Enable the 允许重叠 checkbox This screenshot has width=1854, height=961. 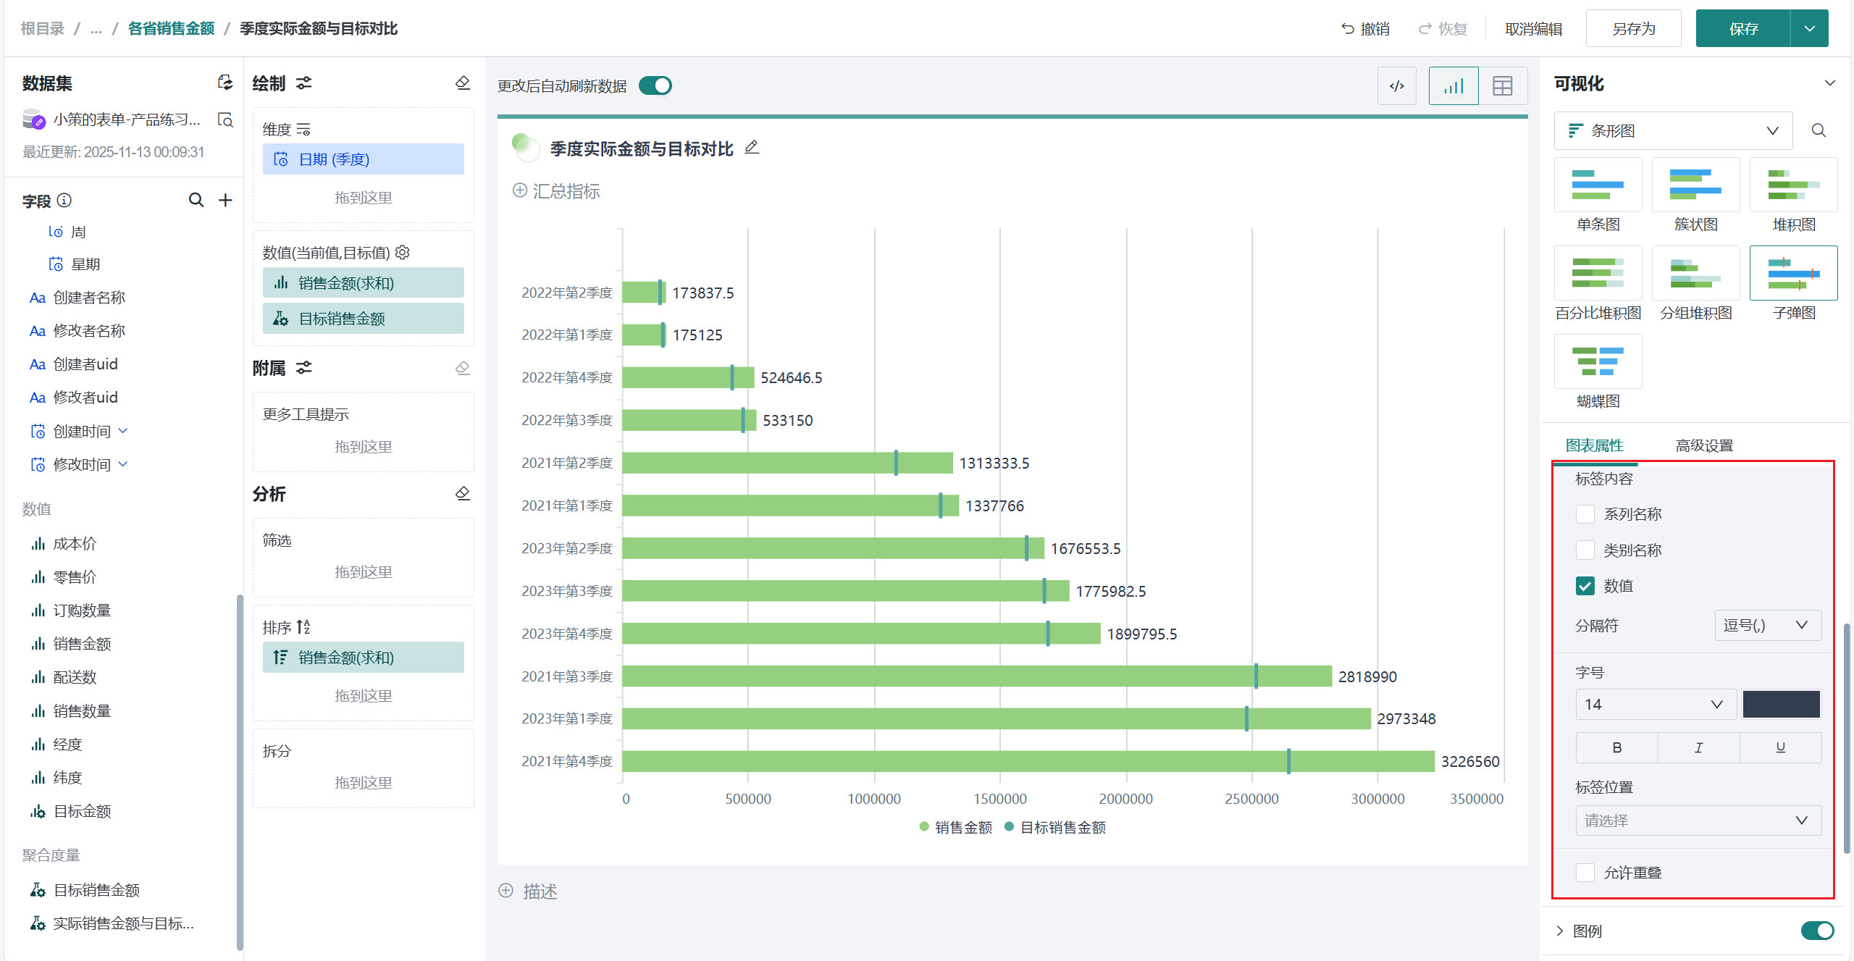click(x=1585, y=873)
